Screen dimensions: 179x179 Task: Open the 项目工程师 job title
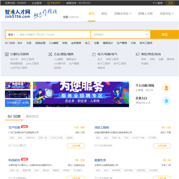click(102, 127)
